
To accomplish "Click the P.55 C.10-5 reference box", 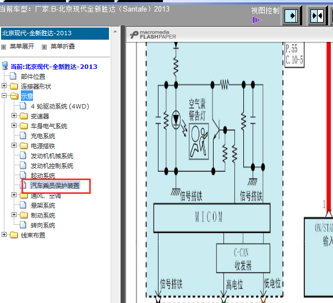I will point(294,55).
